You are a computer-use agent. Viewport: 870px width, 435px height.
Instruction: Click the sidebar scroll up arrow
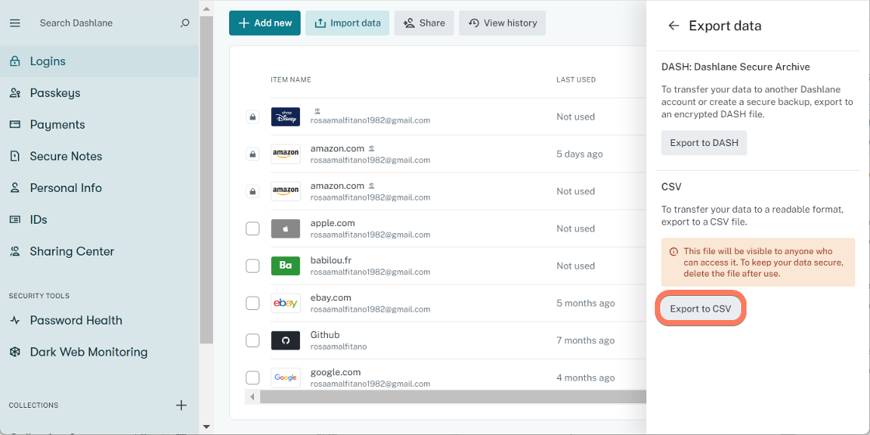tap(206, 9)
